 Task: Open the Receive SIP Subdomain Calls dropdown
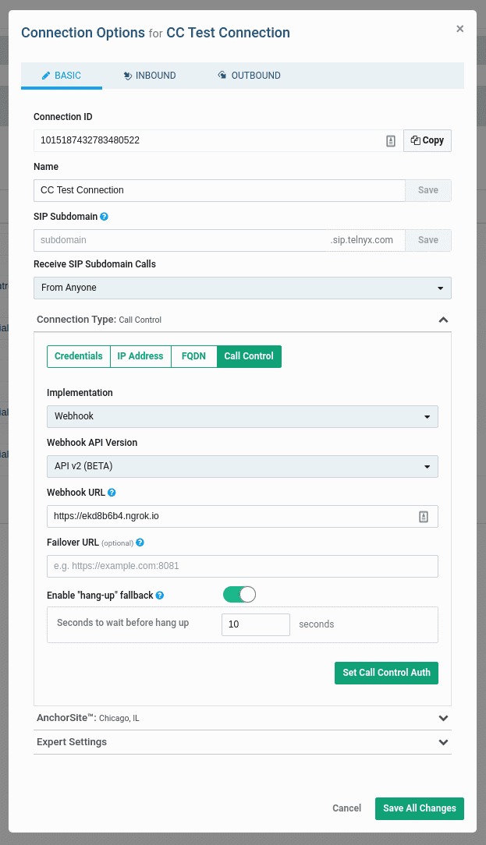[x=242, y=288]
